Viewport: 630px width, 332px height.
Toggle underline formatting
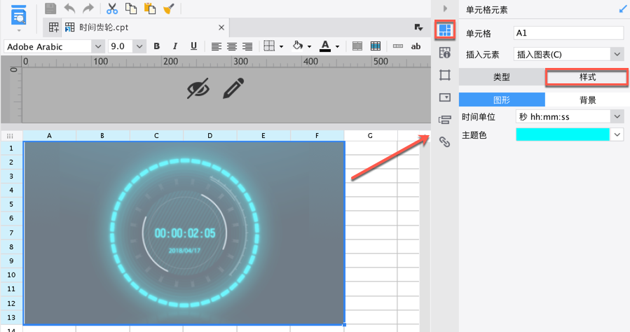193,46
